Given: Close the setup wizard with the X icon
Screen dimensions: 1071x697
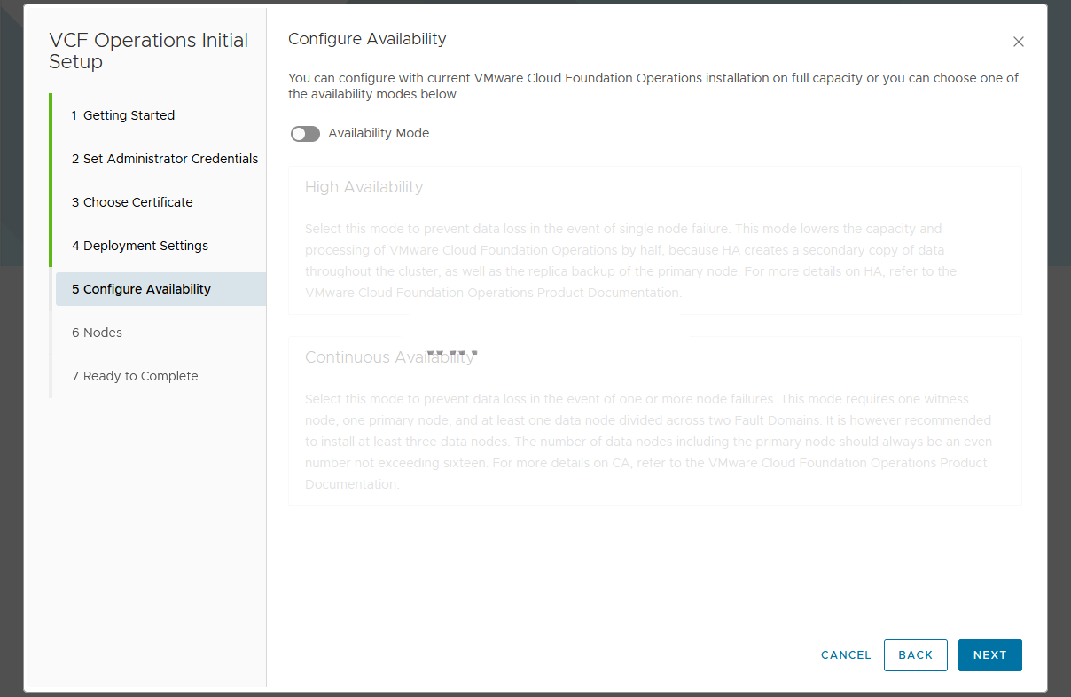Looking at the screenshot, I should (1019, 42).
